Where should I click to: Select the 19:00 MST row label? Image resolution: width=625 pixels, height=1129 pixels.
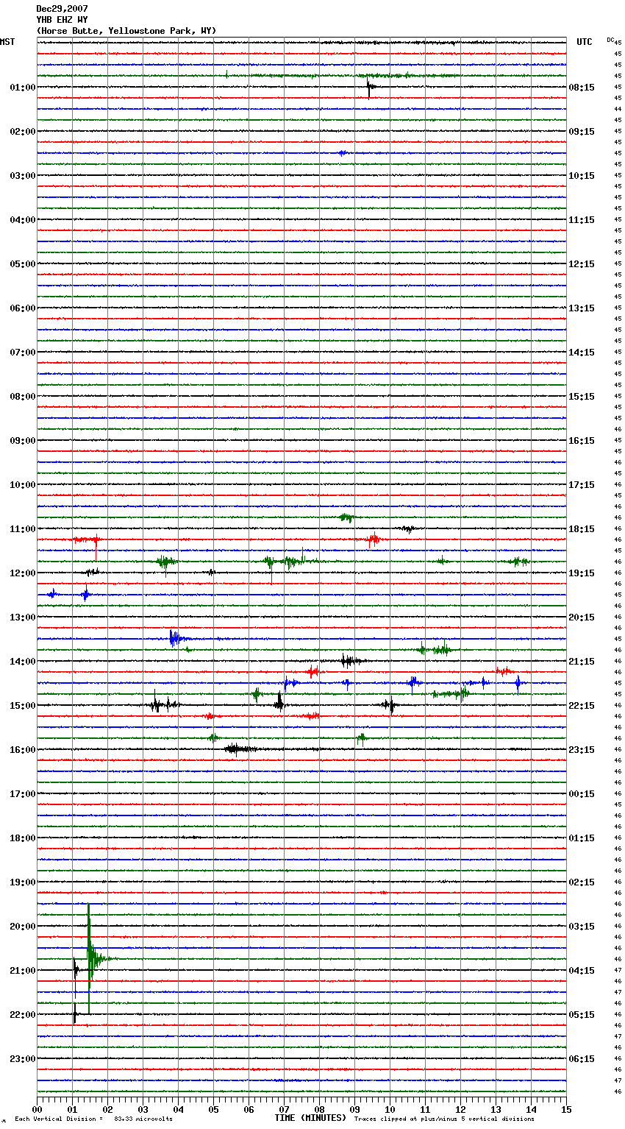coord(23,882)
